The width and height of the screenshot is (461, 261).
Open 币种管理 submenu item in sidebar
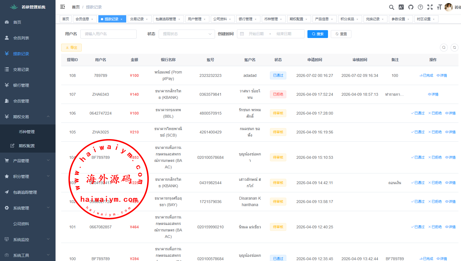[28, 132]
